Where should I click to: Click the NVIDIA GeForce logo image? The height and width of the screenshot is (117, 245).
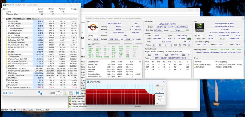pyautogui.click(x=200, y=27)
